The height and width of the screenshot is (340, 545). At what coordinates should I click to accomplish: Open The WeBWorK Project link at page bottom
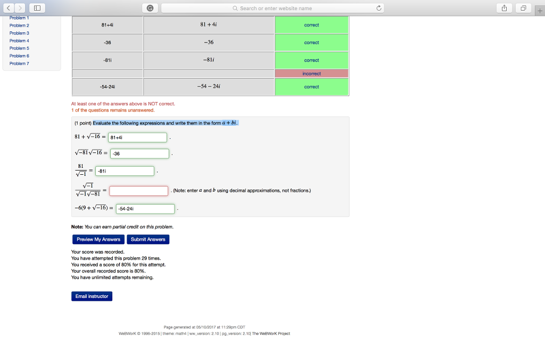(269, 333)
